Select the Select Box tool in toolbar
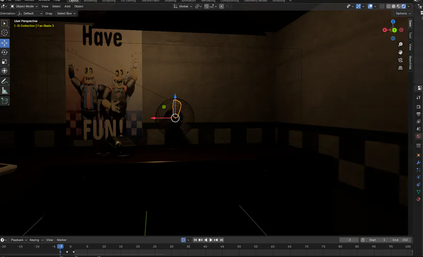423x257 pixels. coord(5,23)
